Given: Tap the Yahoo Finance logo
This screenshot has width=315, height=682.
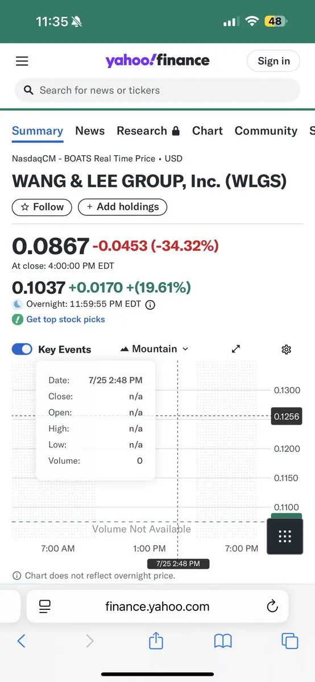Looking at the screenshot, I should coord(157,60).
